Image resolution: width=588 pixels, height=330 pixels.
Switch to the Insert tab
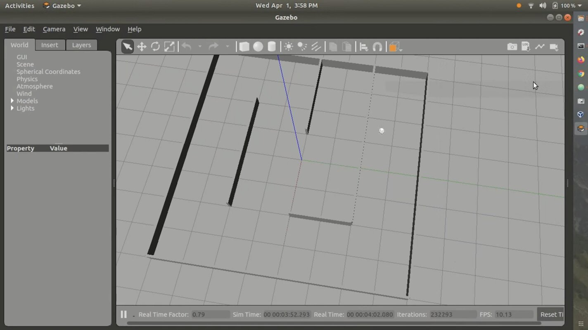[50, 45]
